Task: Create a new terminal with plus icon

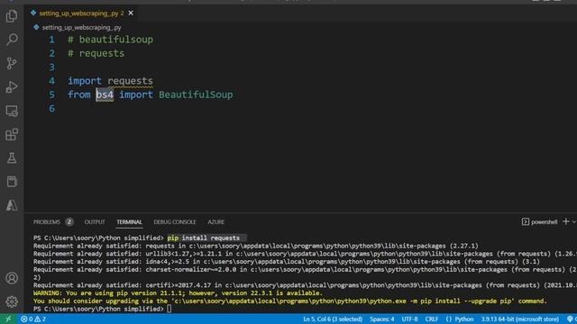Action: click(566, 221)
